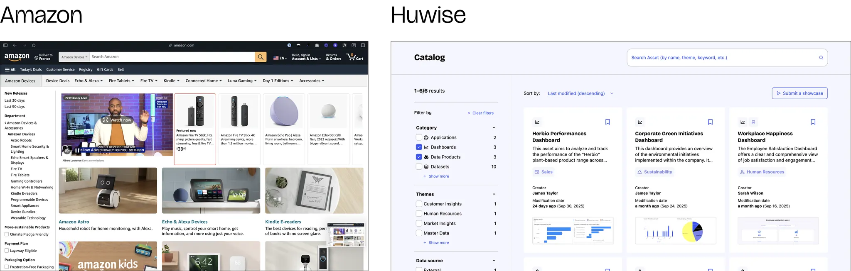Expand the Amazon Devices search category dropdown

tap(74, 57)
